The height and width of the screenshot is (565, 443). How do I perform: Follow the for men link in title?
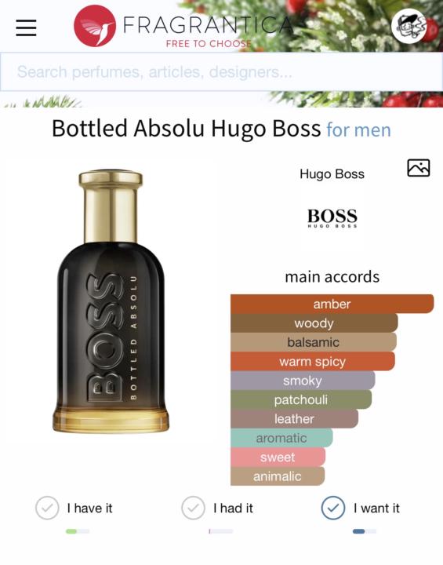click(359, 129)
